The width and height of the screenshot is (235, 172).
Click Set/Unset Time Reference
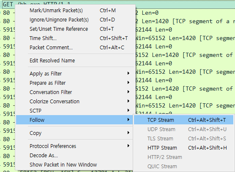click(x=74, y=29)
